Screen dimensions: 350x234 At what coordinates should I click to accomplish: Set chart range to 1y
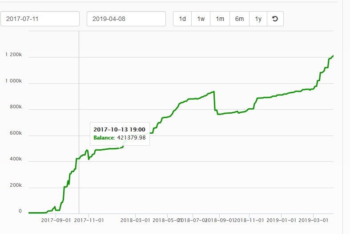(x=258, y=19)
